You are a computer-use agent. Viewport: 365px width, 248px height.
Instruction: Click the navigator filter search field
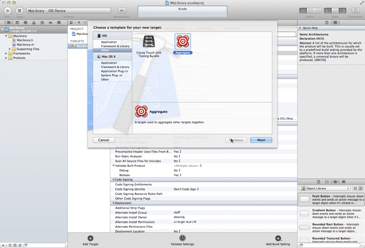coord(45,245)
